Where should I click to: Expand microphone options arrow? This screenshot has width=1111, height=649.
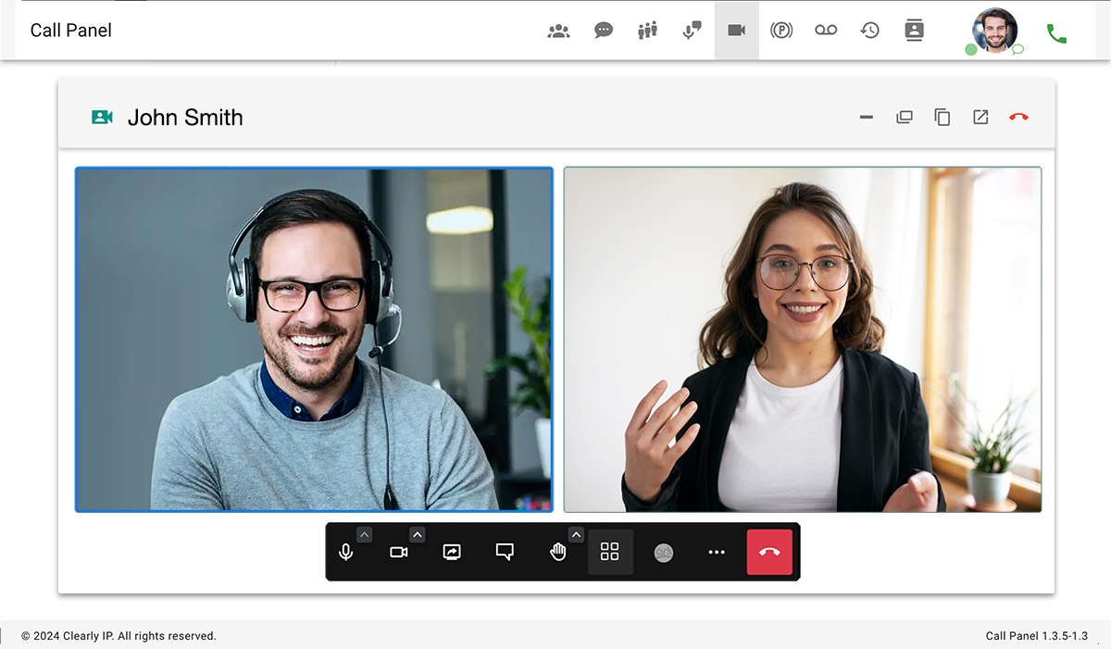(365, 534)
